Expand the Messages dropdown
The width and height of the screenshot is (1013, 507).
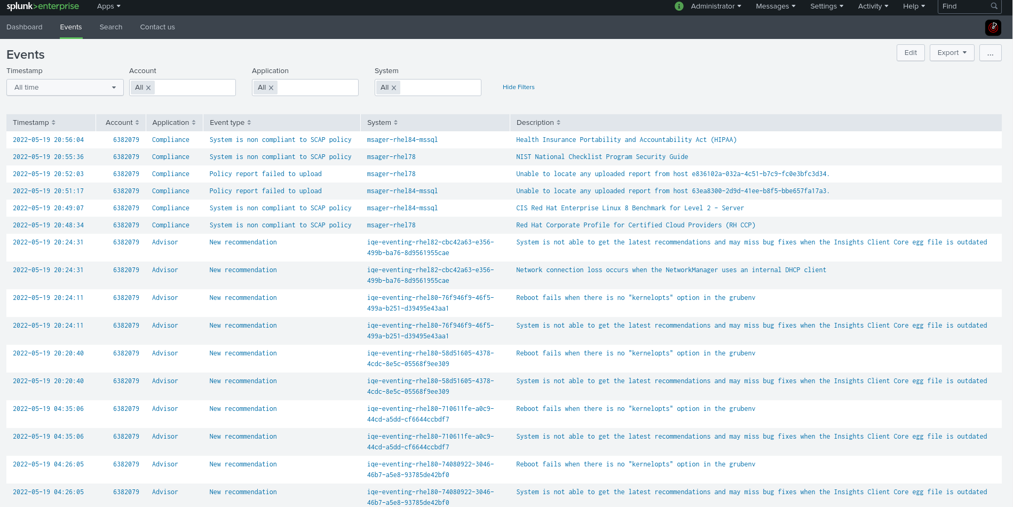(775, 6)
